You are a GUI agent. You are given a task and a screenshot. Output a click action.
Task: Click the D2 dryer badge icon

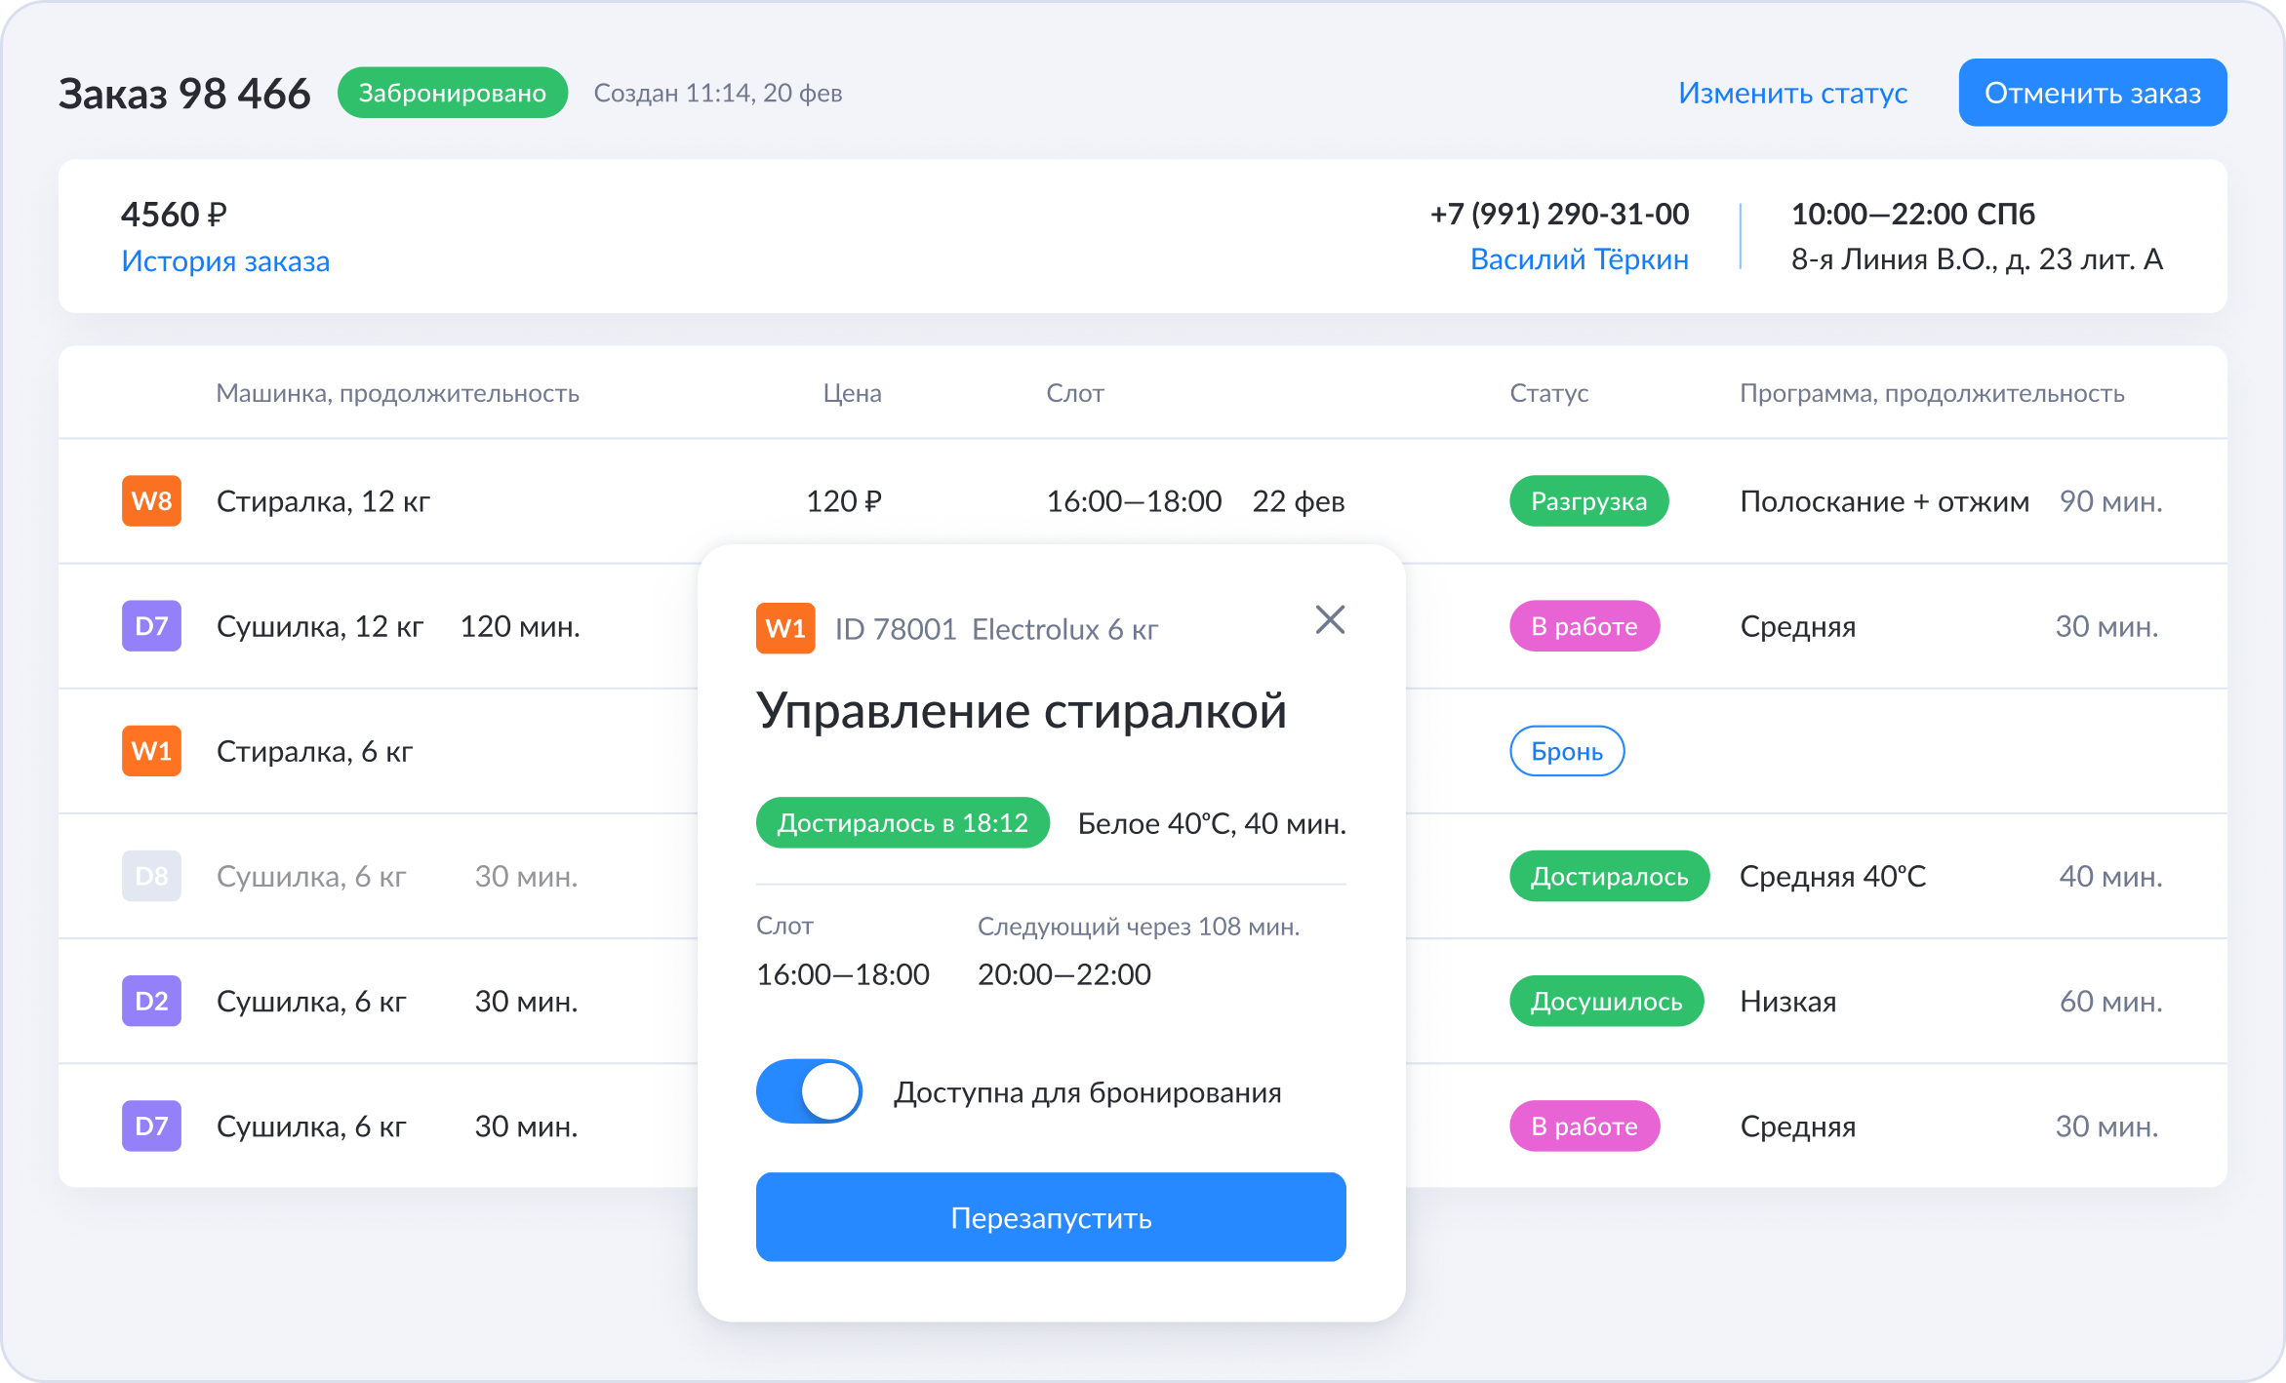pyautogui.click(x=151, y=1001)
